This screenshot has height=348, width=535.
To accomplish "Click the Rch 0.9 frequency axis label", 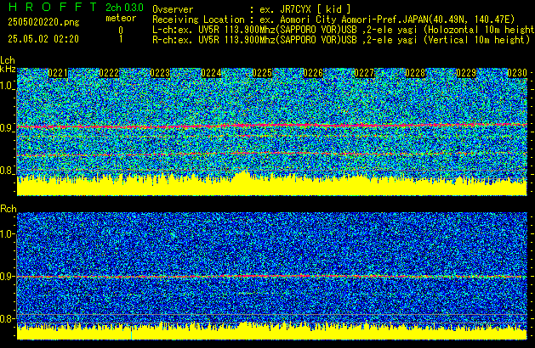I will (7, 276).
